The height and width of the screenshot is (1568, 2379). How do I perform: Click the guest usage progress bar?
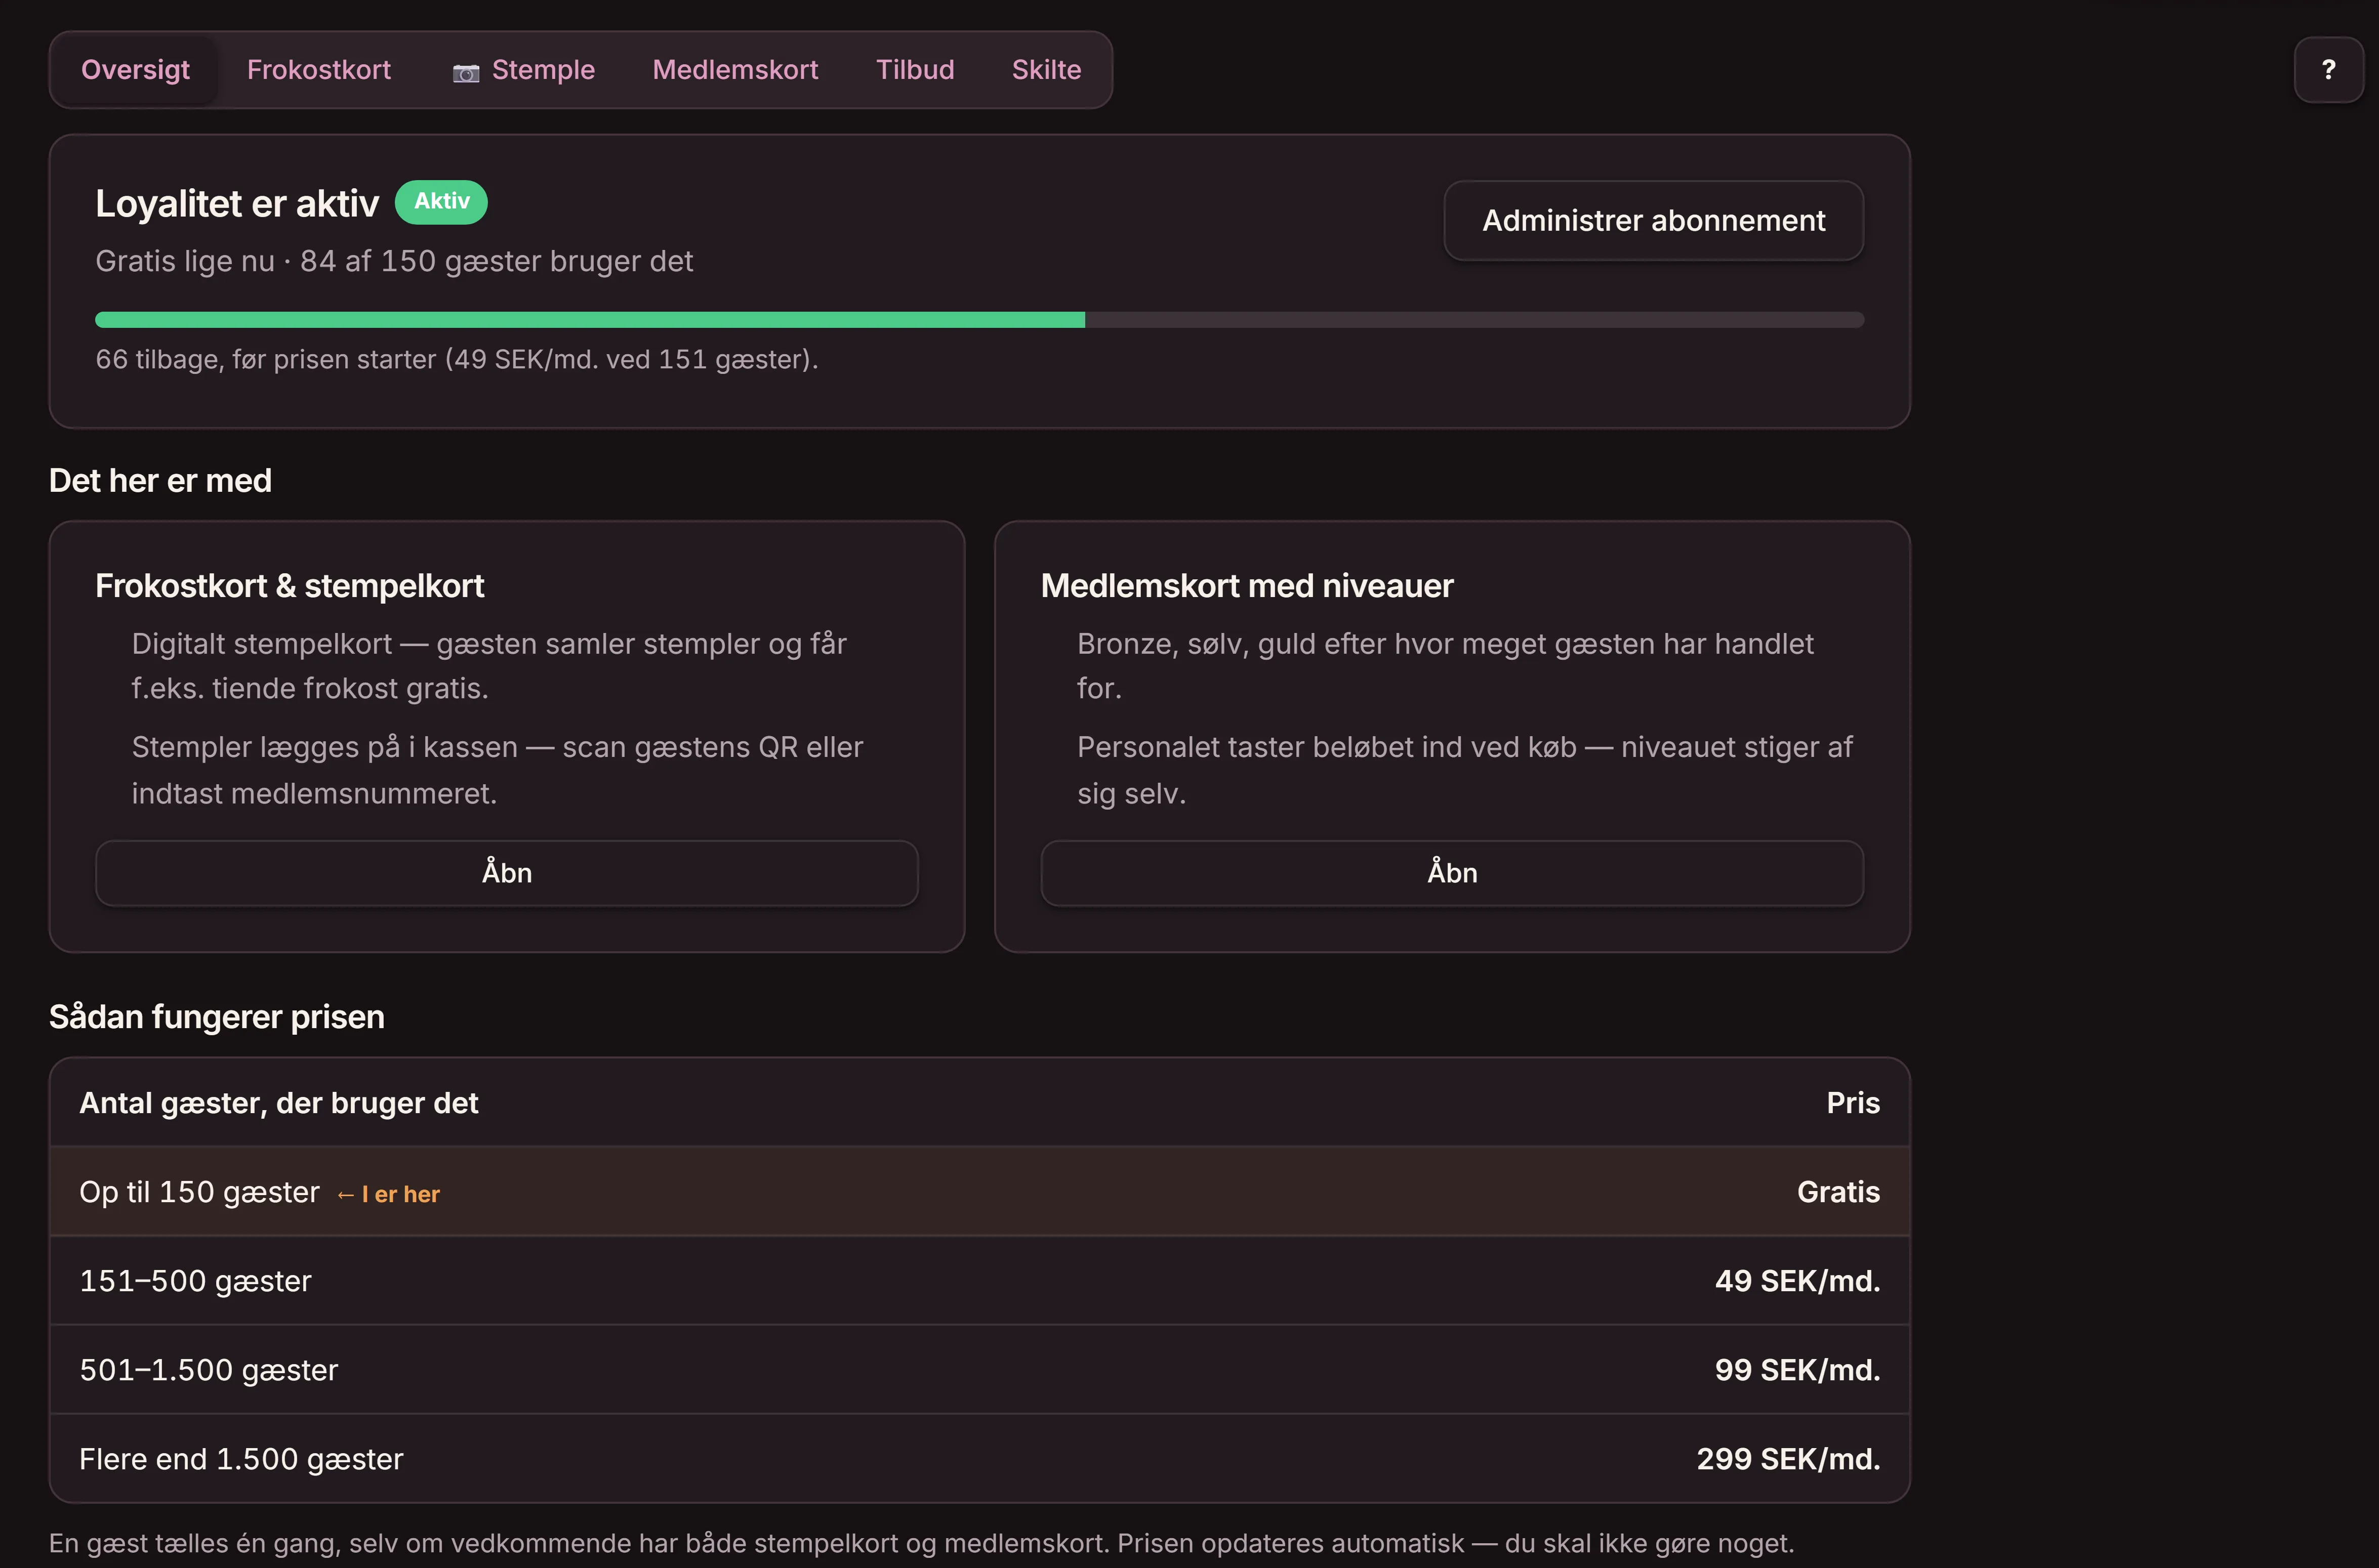pos(979,320)
